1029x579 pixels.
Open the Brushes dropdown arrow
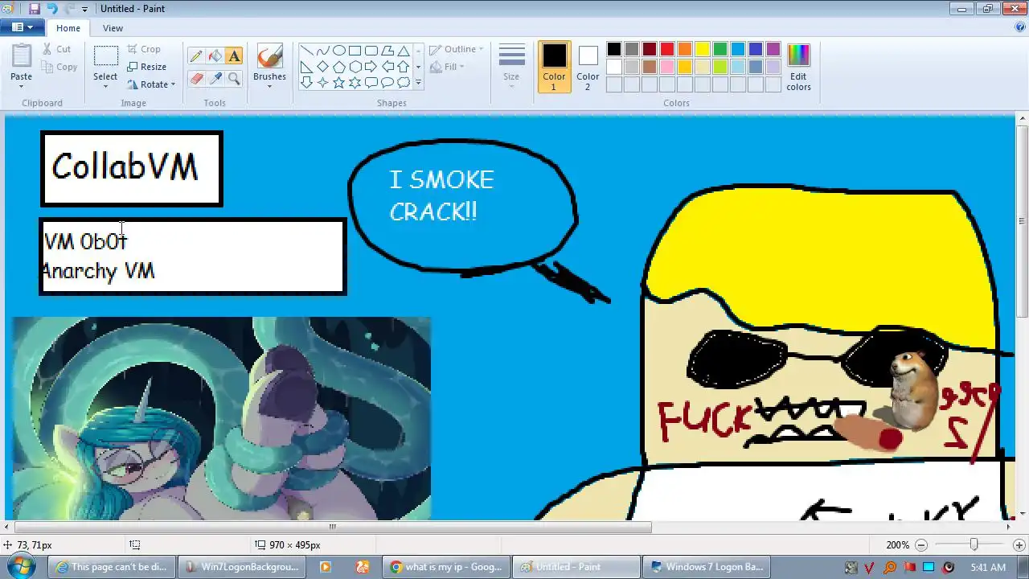click(269, 86)
